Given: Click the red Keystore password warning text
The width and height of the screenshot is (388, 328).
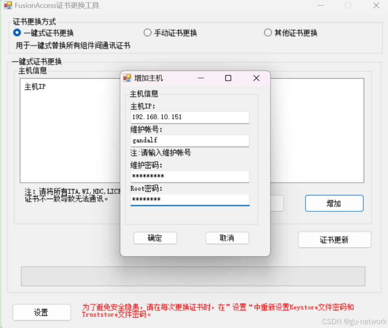Looking at the screenshot, I should coord(218,311).
